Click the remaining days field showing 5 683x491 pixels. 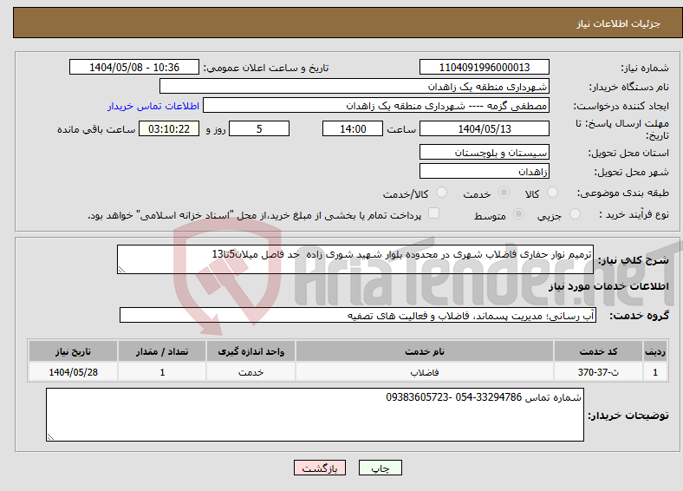(x=259, y=128)
